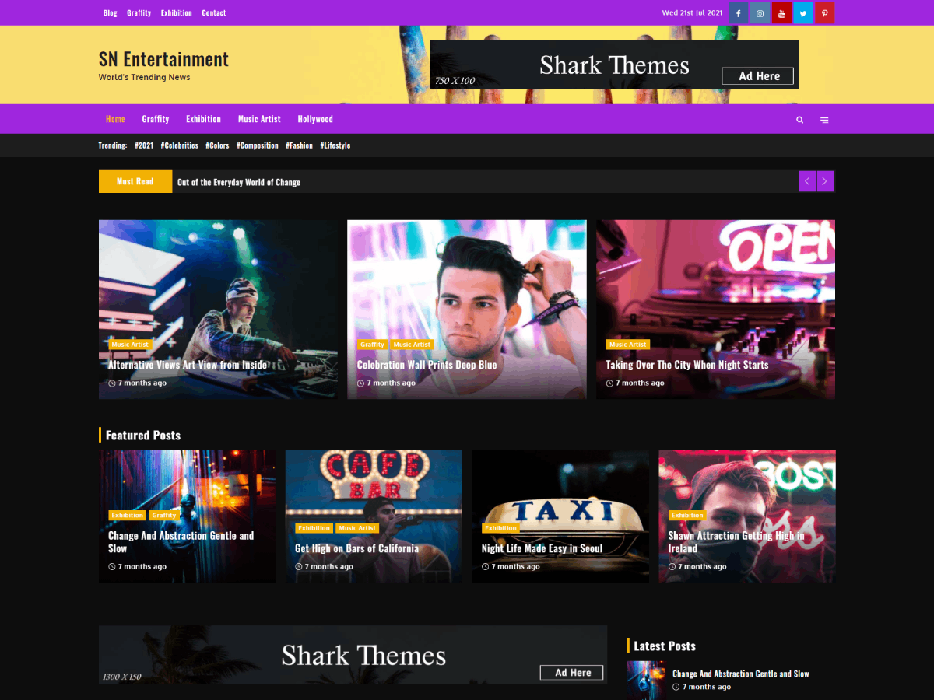934x700 pixels.
Task: Open the Facebook icon in the top bar
Action: (738, 12)
